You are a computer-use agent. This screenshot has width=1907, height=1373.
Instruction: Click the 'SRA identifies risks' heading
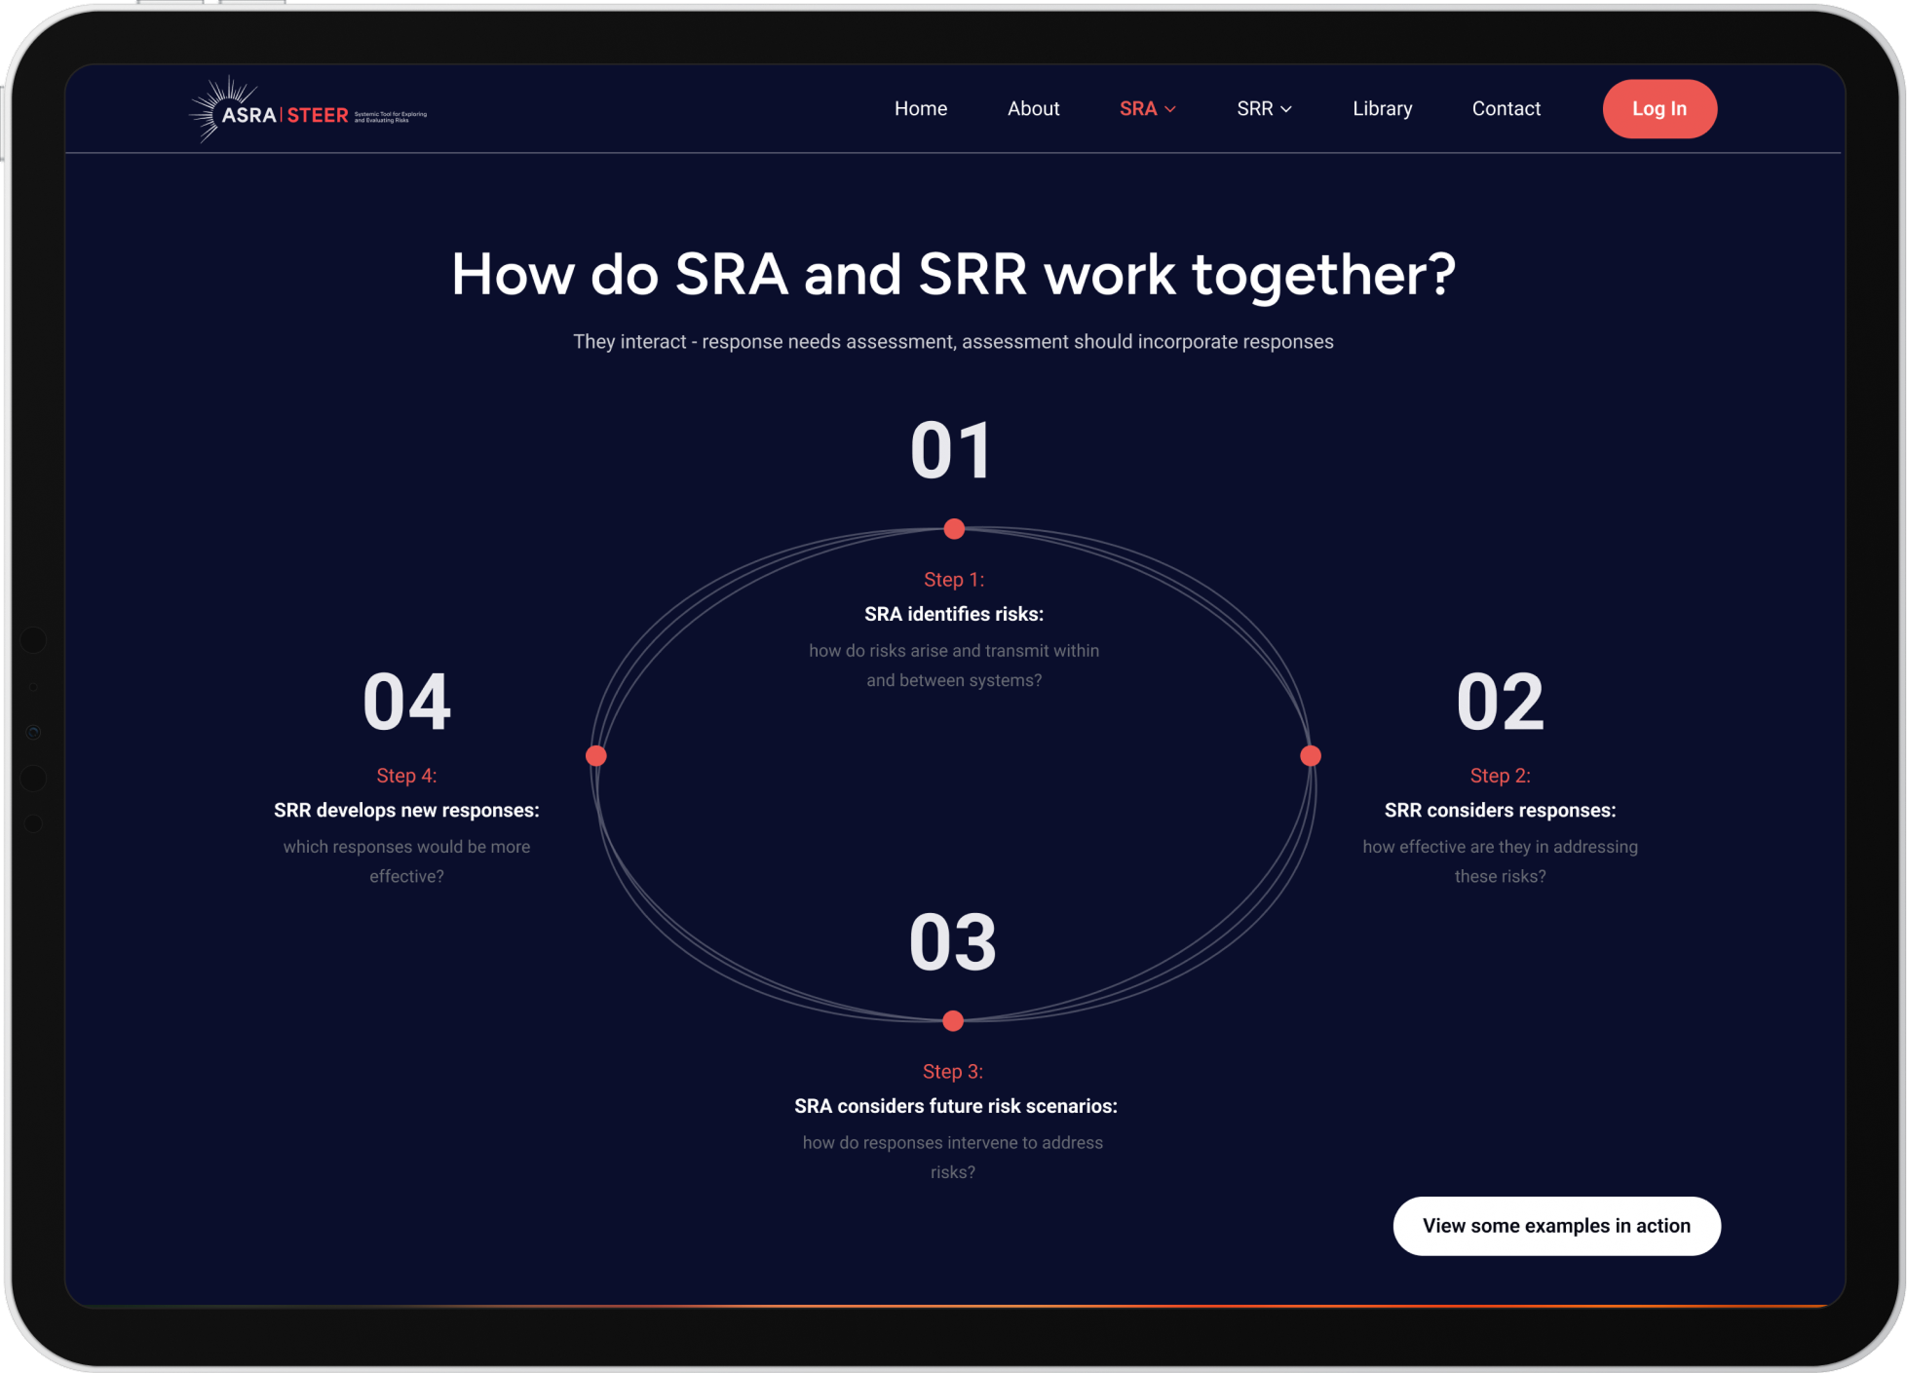tap(954, 614)
